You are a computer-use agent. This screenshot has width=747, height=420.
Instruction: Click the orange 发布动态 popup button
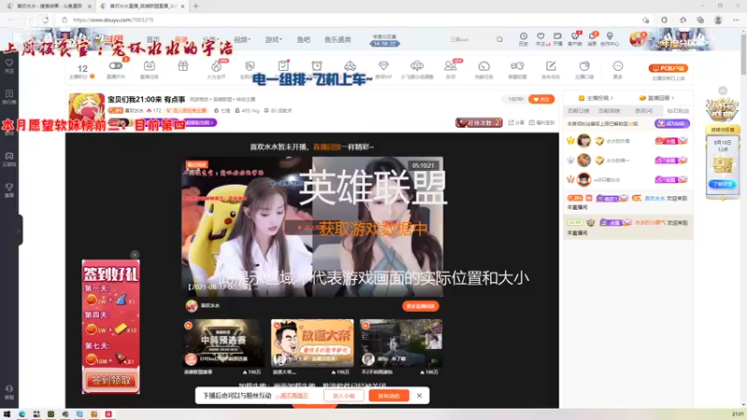coord(388,396)
